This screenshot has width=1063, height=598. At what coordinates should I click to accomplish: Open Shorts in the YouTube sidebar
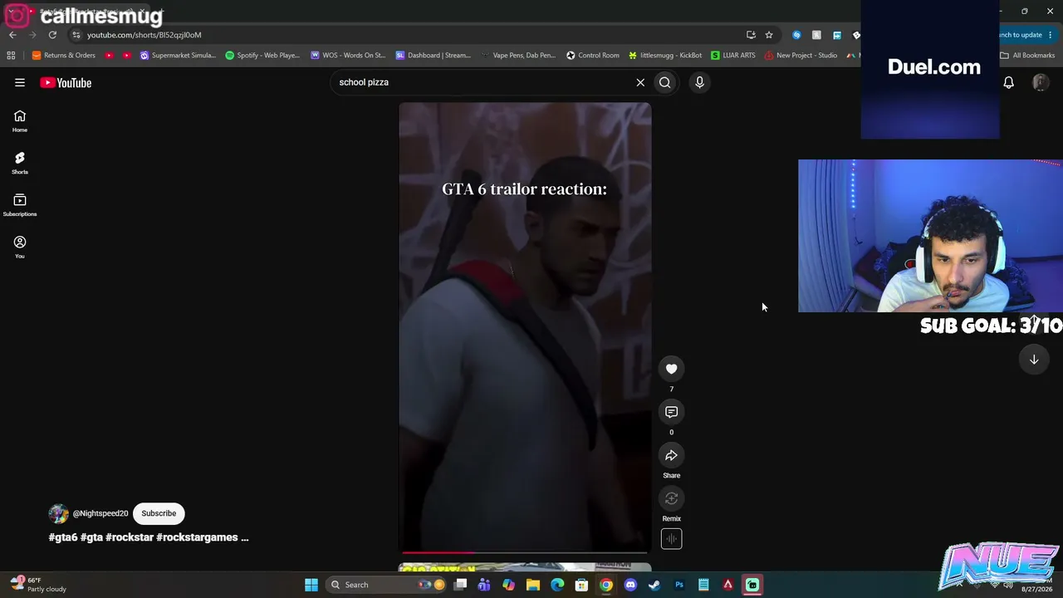[x=20, y=163]
